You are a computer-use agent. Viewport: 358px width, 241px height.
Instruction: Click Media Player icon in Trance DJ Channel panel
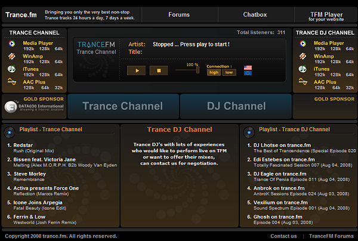coord(303,44)
